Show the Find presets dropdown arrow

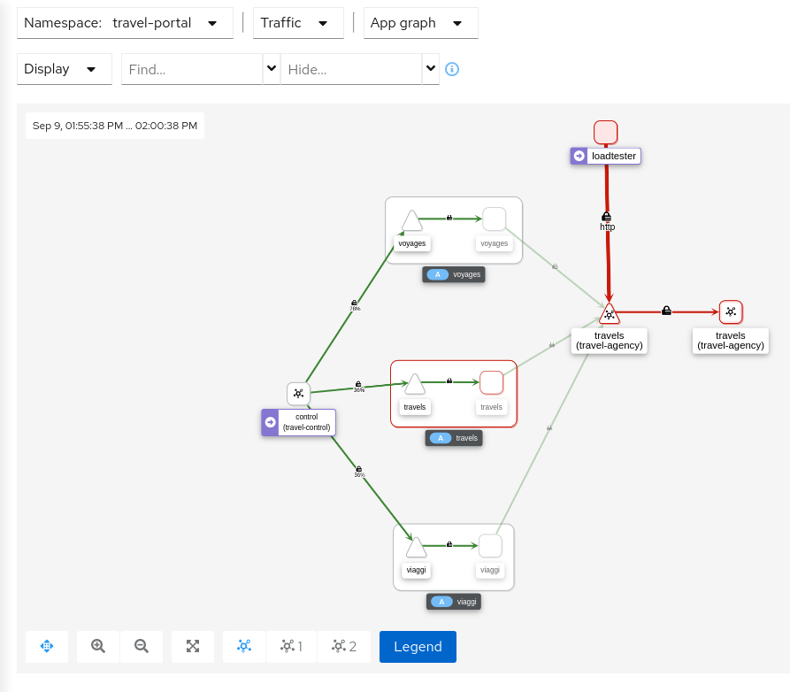click(271, 68)
